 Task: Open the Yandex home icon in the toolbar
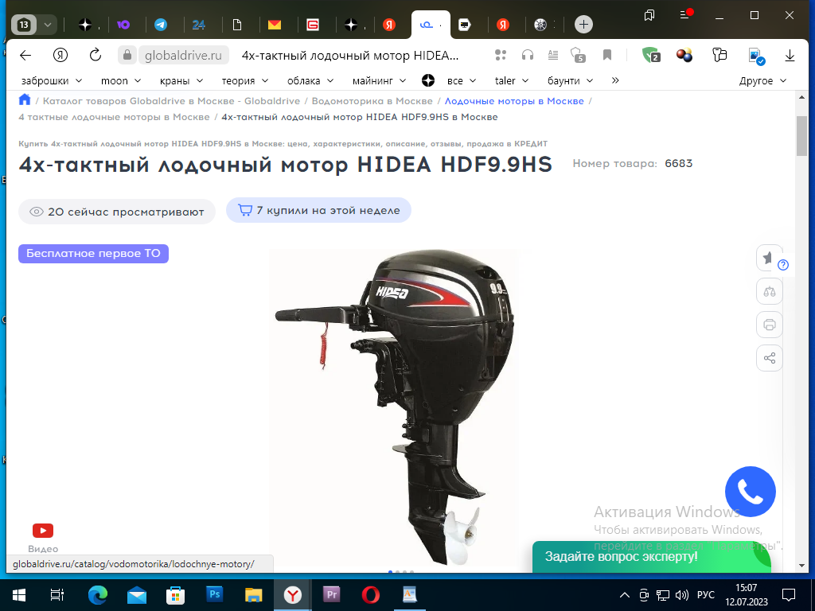tap(60, 55)
